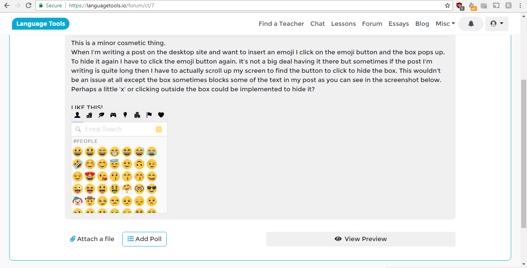This screenshot has height=268, width=527.
Task: Choose the buildings emoji category
Action: coord(137,115)
